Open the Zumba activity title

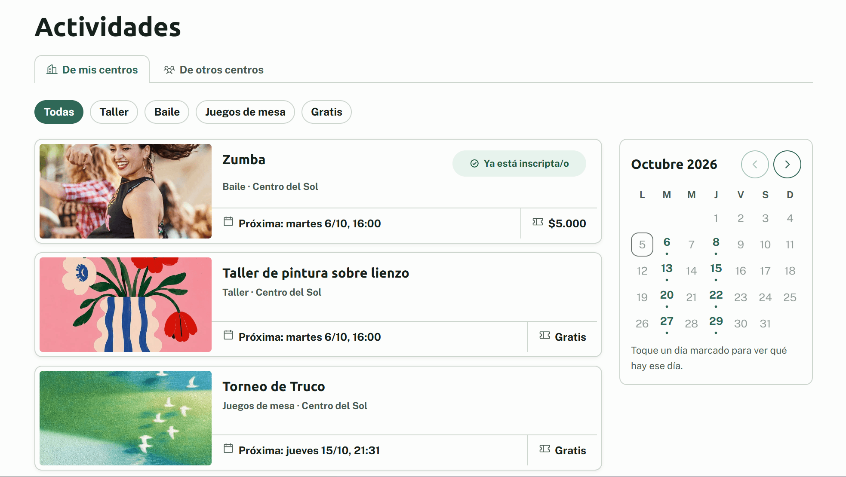coord(244,159)
